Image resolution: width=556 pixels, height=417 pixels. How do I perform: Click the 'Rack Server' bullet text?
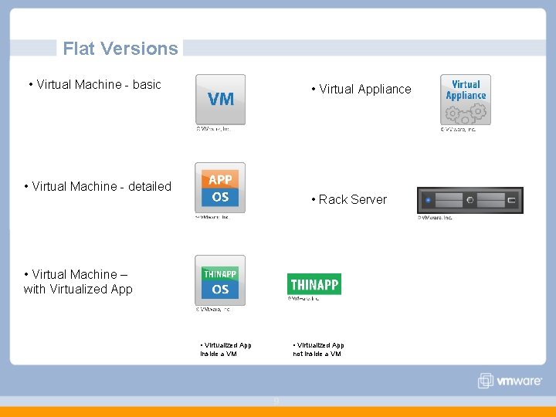coord(349,200)
